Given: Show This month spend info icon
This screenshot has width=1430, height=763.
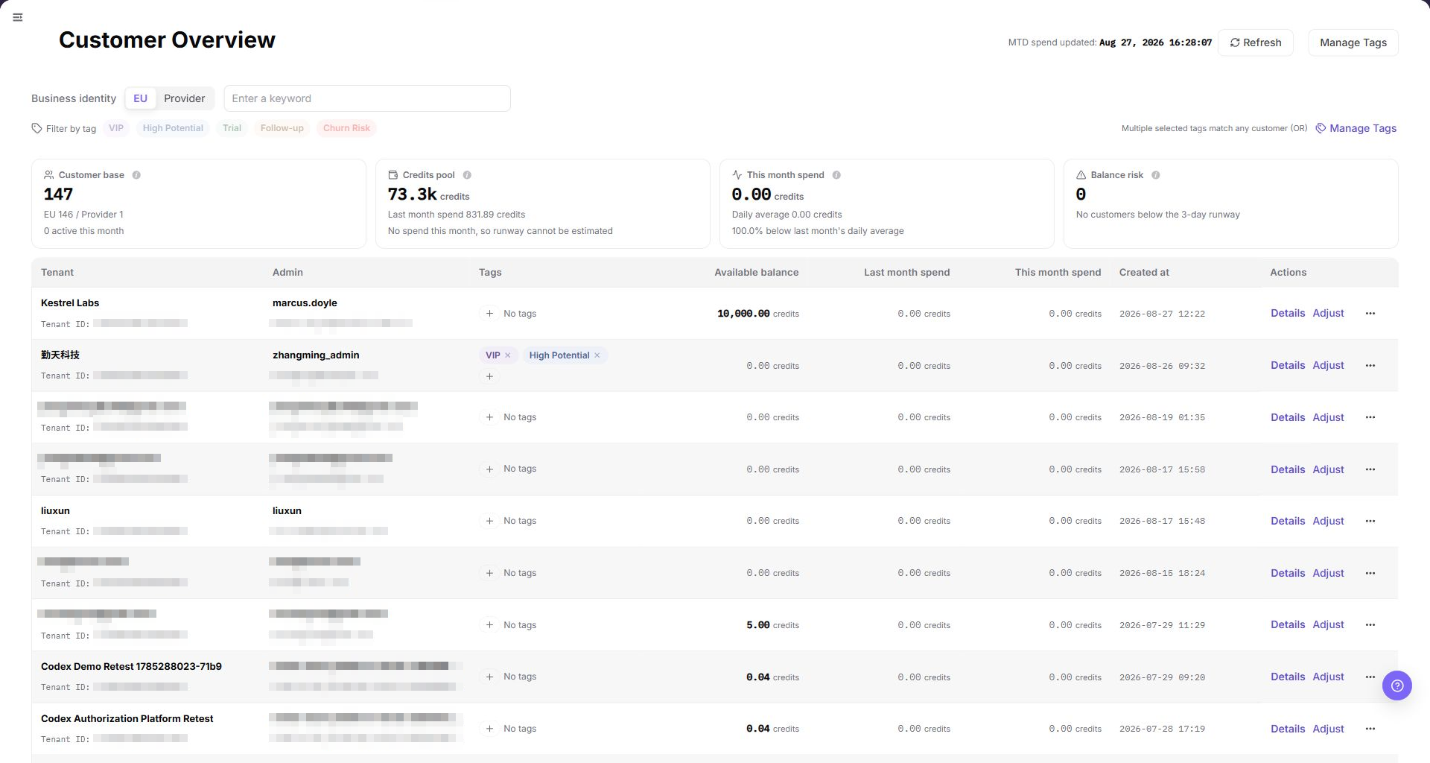Looking at the screenshot, I should 836,175.
